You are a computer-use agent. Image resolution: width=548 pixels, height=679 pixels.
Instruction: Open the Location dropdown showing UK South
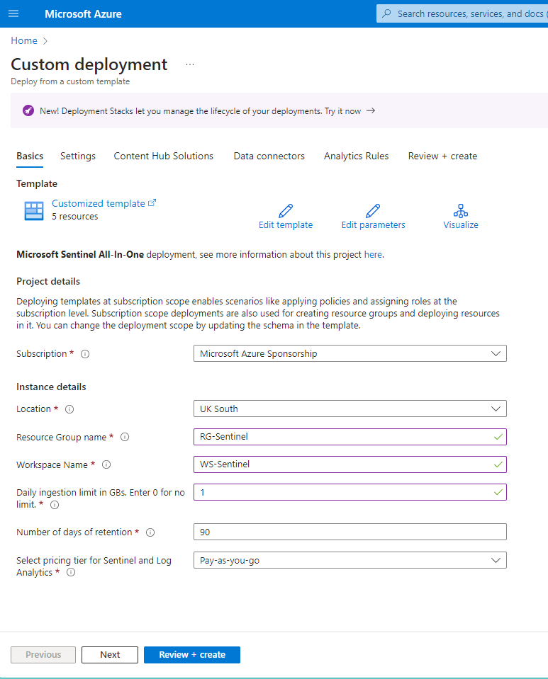(350, 409)
